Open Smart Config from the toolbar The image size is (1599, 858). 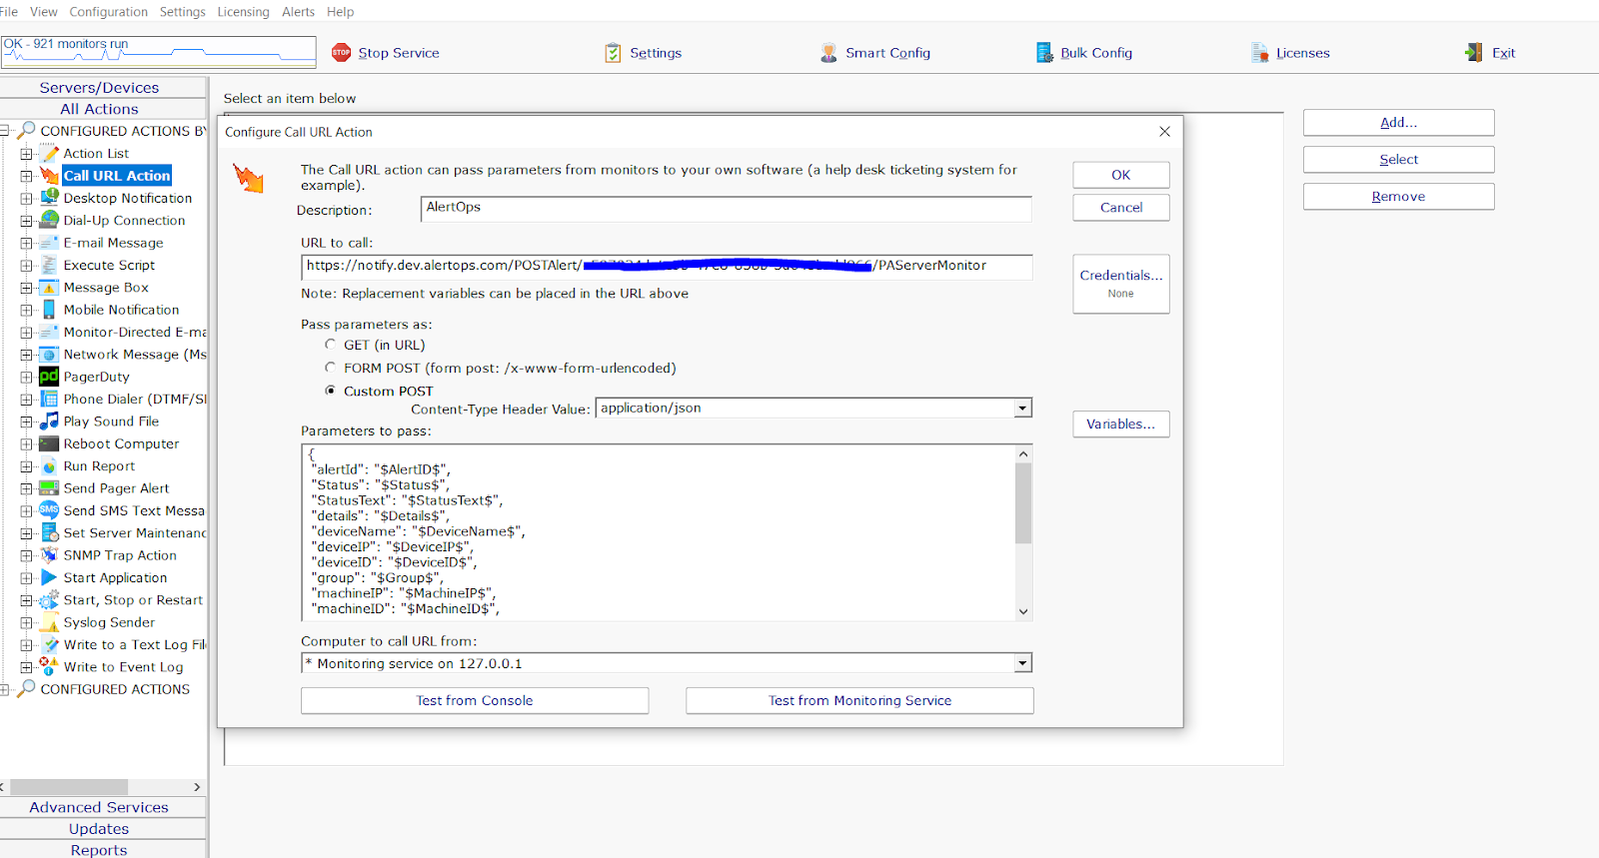(x=828, y=53)
